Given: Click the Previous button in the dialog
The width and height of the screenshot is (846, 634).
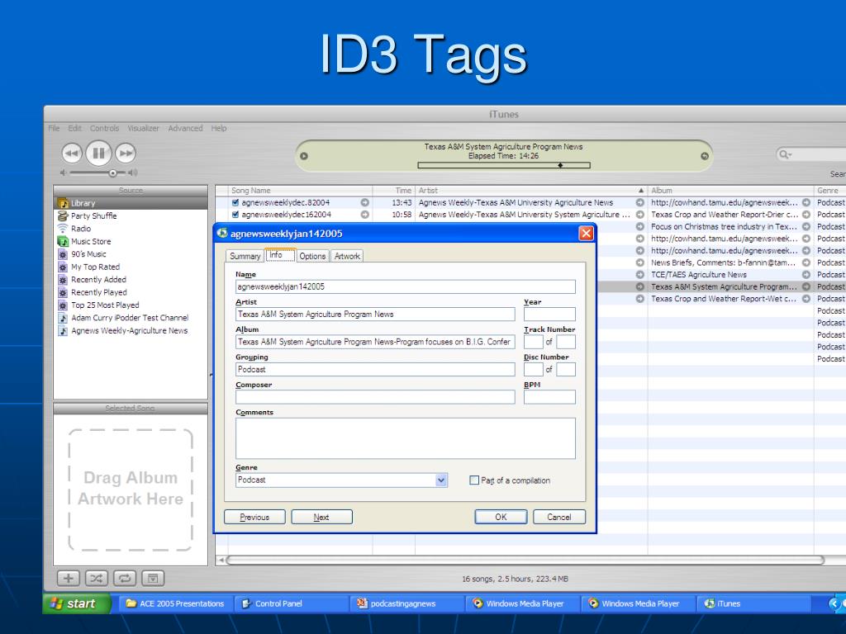Looking at the screenshot, I should coord(254,517).
